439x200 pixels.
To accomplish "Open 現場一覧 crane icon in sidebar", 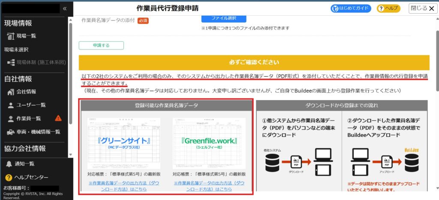I will [x=11, y=36].
